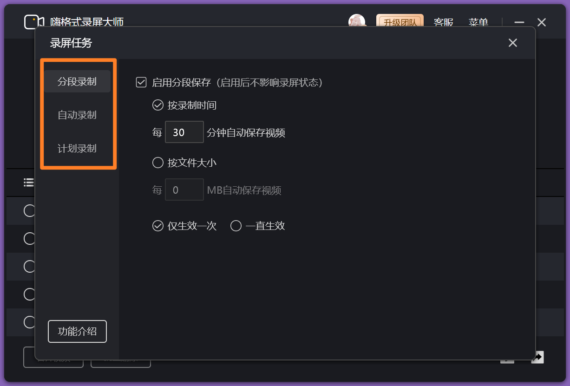
Task: Open the 计划录制 tab
Action: point(77,148)
